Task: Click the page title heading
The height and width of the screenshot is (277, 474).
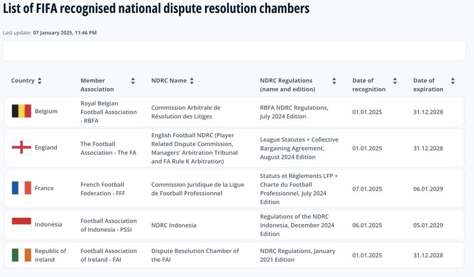Action: coord(156,9)
